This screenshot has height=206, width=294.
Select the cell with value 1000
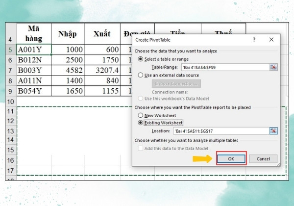click(x=68, y=50)
